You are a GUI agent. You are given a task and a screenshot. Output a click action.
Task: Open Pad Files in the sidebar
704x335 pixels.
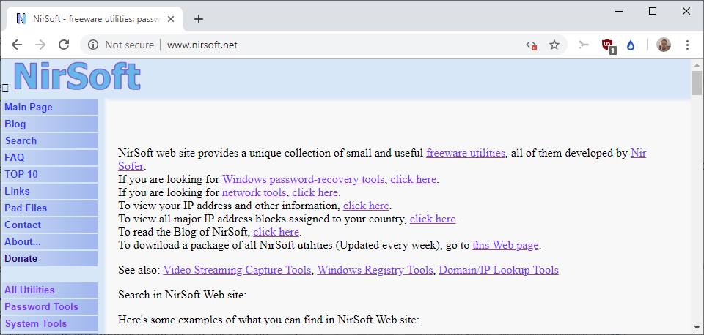click(x=49, y=208)
